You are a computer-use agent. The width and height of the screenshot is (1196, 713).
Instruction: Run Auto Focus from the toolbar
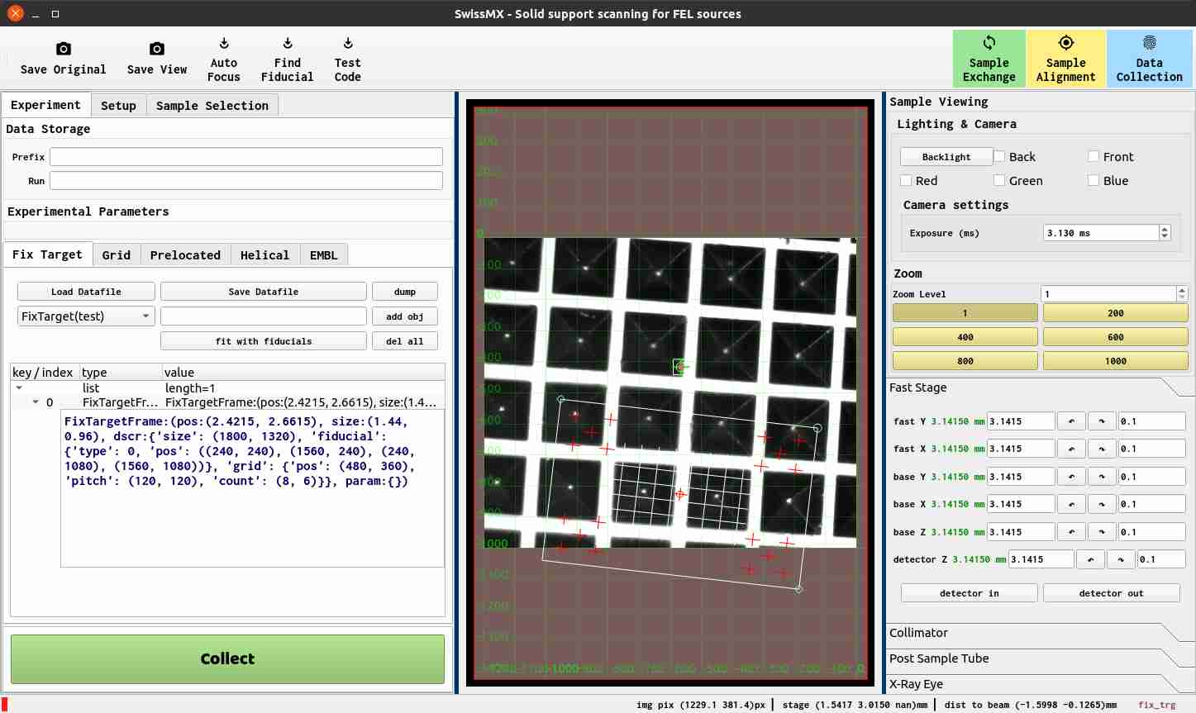(223, 44)
